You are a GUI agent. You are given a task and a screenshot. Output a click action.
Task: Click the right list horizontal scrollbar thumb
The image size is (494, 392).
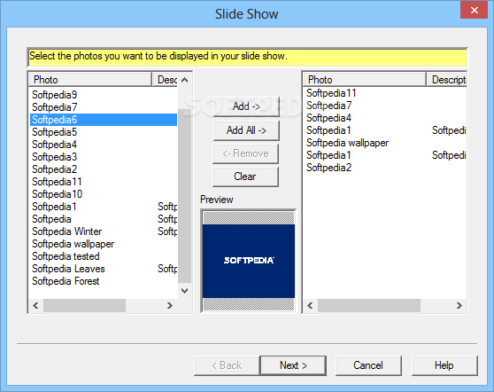tap(369, 305)
